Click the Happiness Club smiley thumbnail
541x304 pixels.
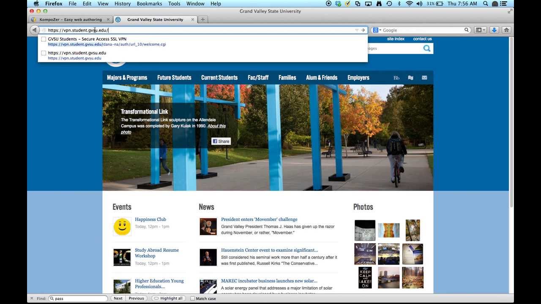[x=122, y=227]
